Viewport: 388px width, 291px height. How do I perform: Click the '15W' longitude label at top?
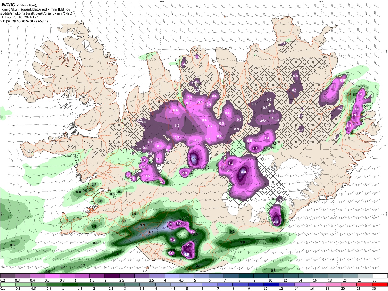click(321, 2)
